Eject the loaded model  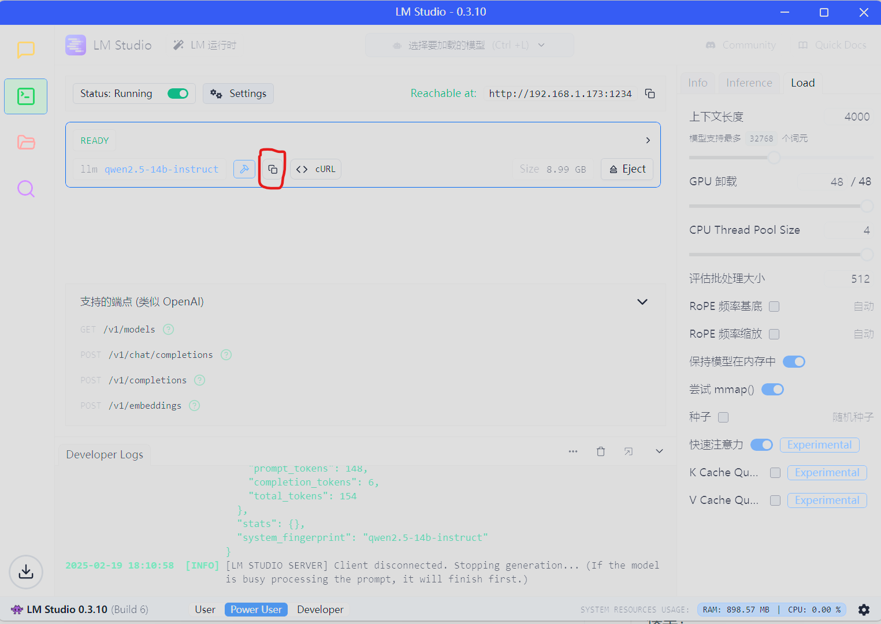point(627,169)
